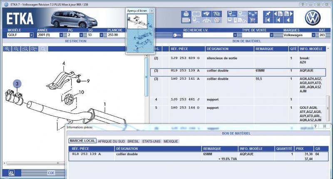Click callout 4 in the diagram

click(64, 63)
